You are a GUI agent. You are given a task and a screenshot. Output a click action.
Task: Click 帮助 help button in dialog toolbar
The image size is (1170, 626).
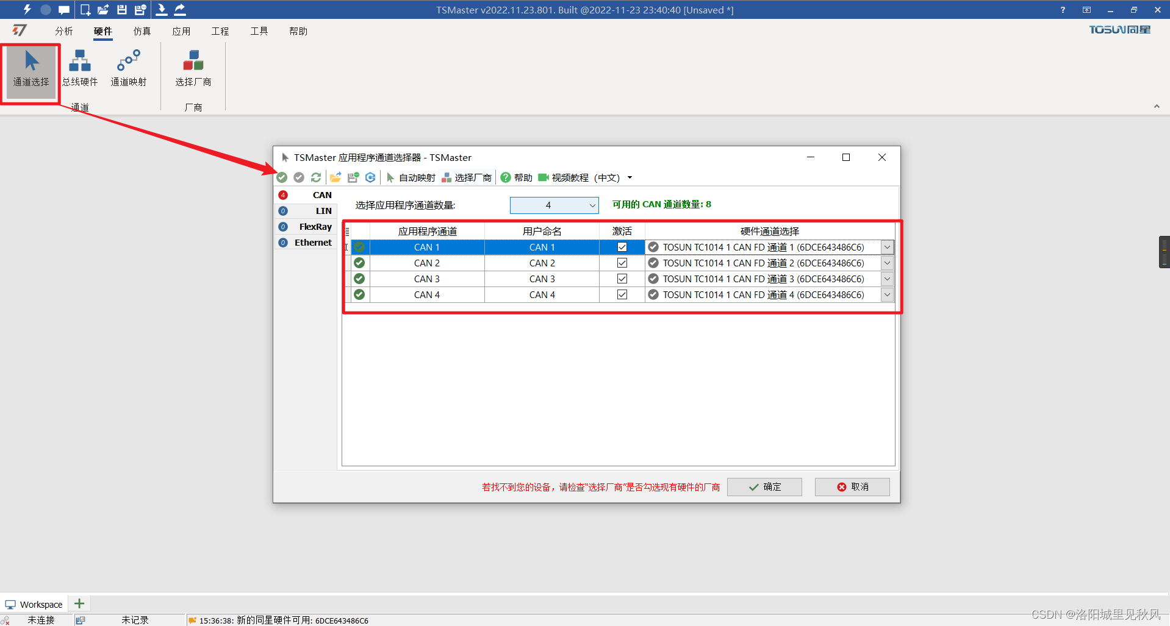tap(517, 177)
